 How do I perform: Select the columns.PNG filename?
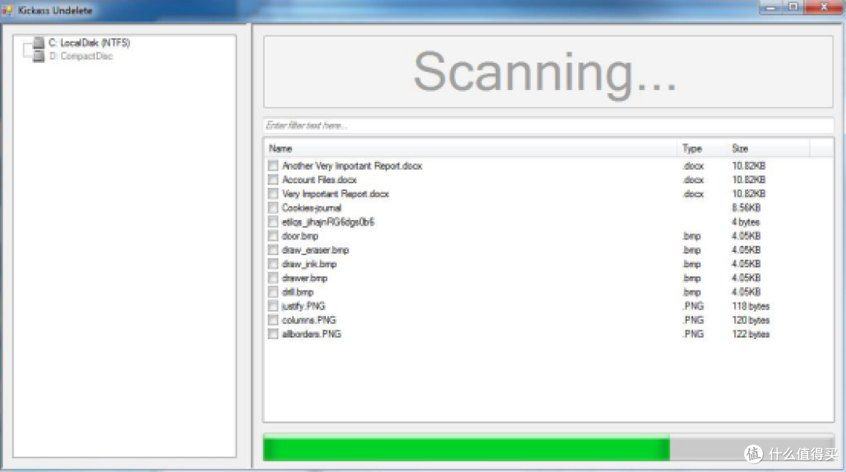pos(309,320)
